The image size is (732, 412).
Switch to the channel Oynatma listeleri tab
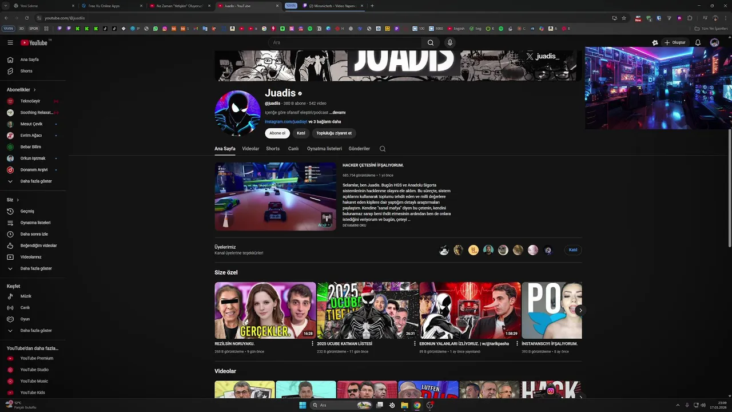[324, 149]
